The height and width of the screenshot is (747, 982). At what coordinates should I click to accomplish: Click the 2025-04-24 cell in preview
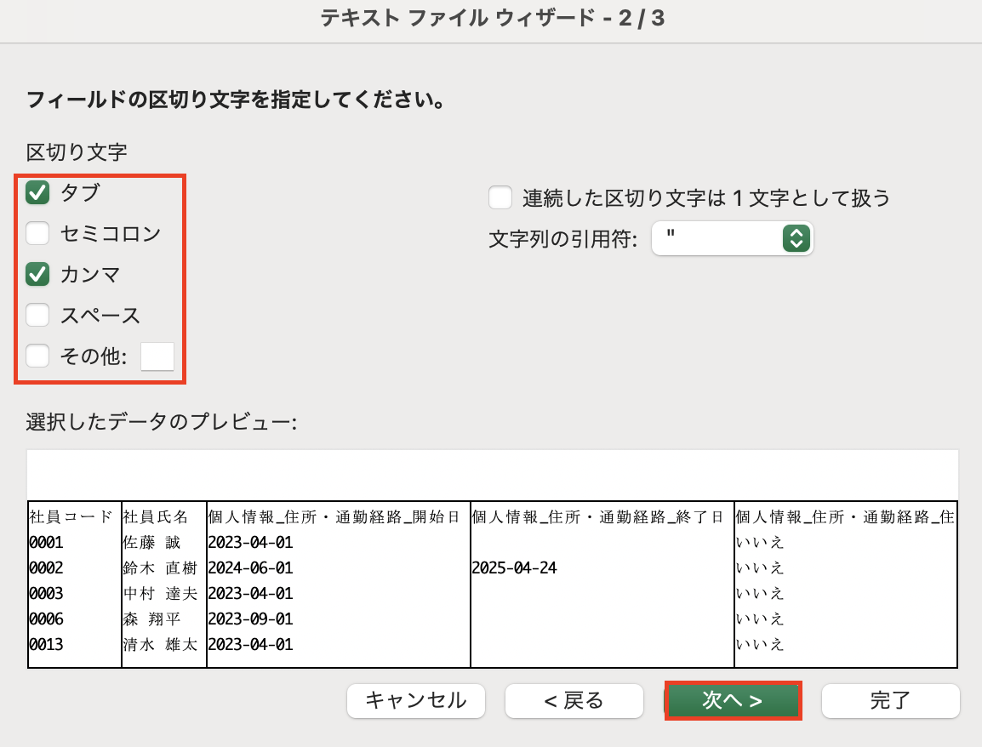(514, 567)
